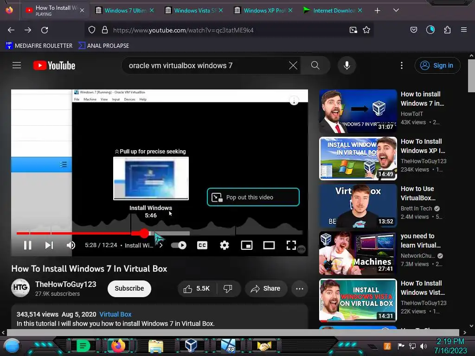
Task: Pause the video playback
Action: [27, 245]
